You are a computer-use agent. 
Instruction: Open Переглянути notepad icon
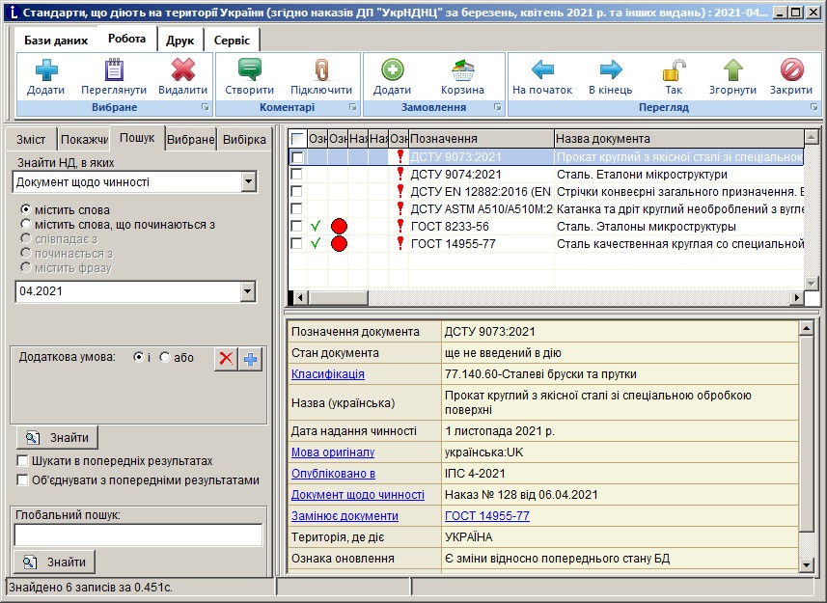pos(114,70)
